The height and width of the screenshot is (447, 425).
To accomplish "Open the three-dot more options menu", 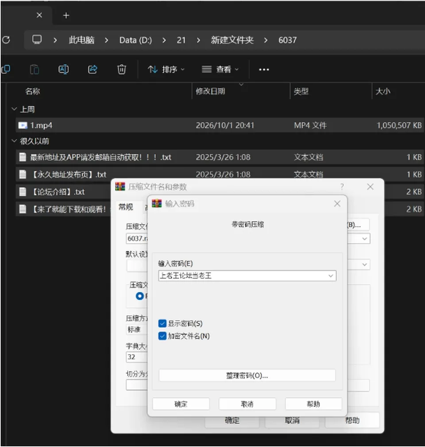I will [264, 69].
